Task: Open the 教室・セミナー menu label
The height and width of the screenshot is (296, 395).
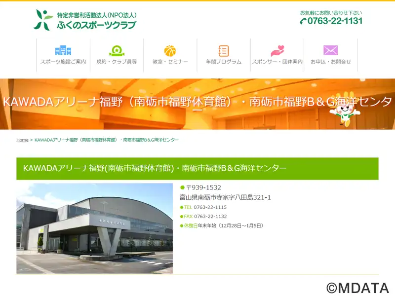Action: [170, 62]
